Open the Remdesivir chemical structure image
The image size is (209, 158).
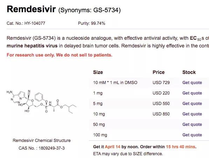[x=41, y=101]
